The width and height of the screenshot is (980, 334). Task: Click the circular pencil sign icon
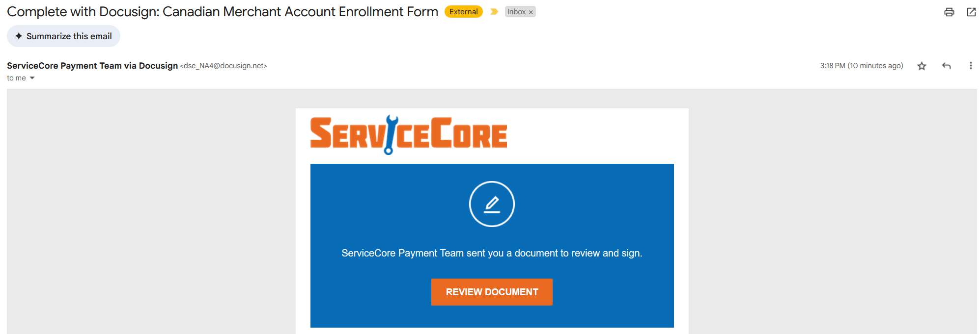492,204
